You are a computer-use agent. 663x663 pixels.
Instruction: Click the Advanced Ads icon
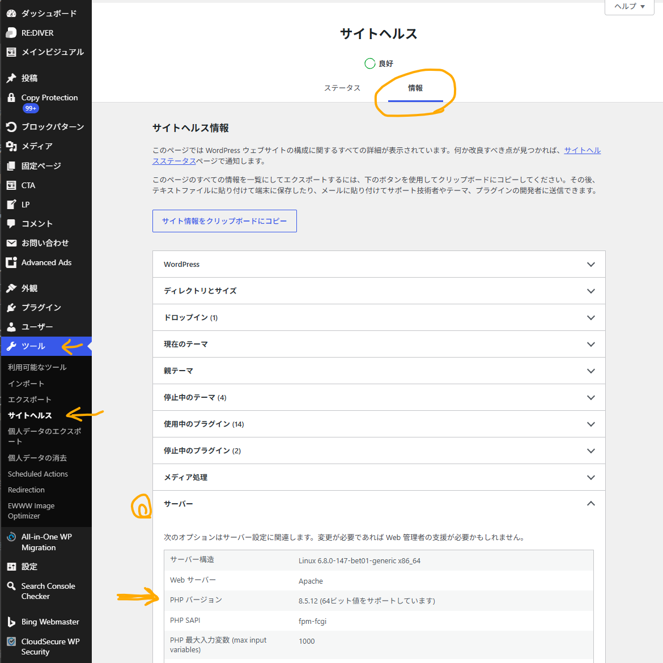11,262
